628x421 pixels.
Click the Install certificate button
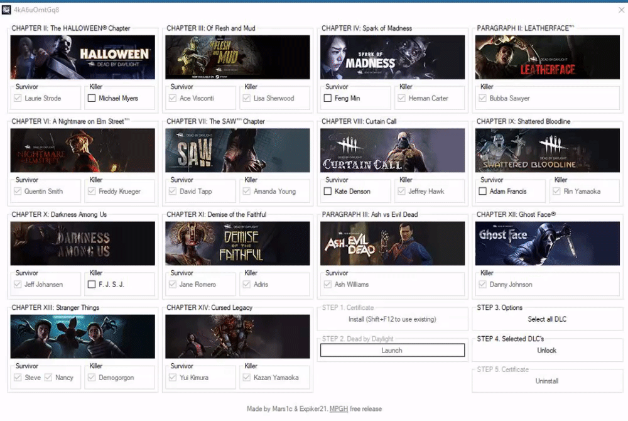pos(392,319)
